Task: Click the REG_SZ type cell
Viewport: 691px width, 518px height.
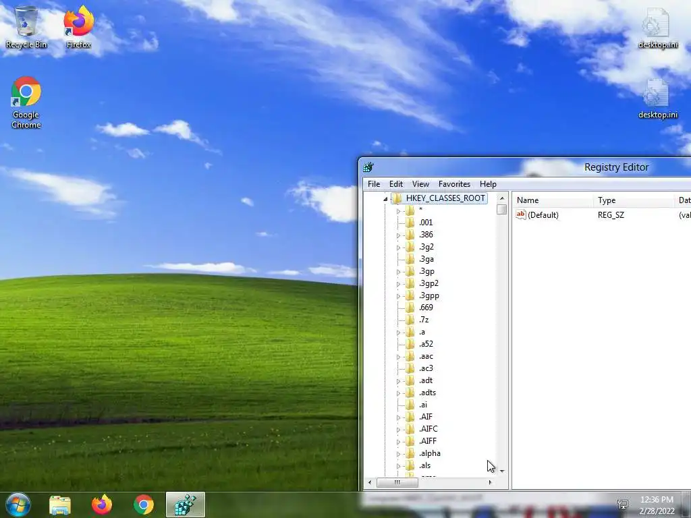Action: point(611,215)
